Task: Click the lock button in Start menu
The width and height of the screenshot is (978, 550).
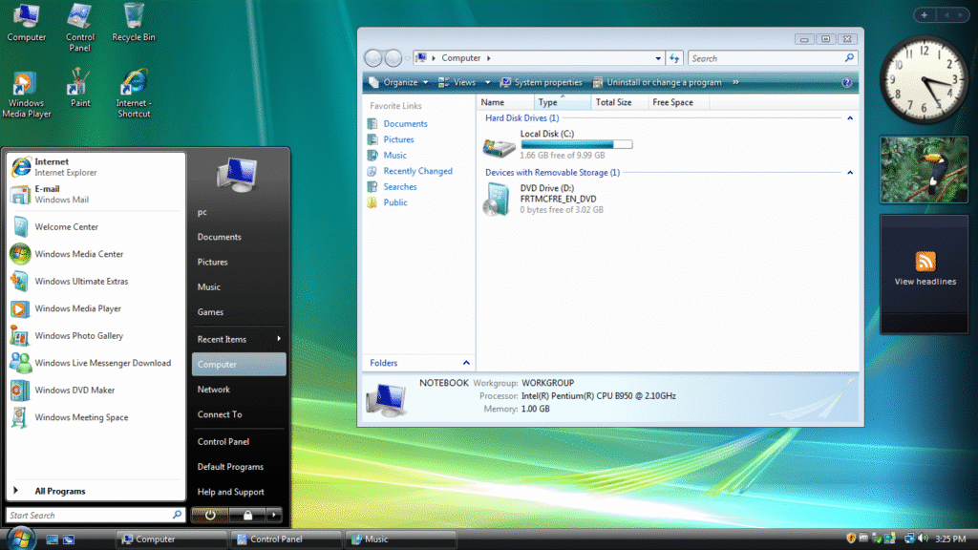Action: [x=246, y=515]
